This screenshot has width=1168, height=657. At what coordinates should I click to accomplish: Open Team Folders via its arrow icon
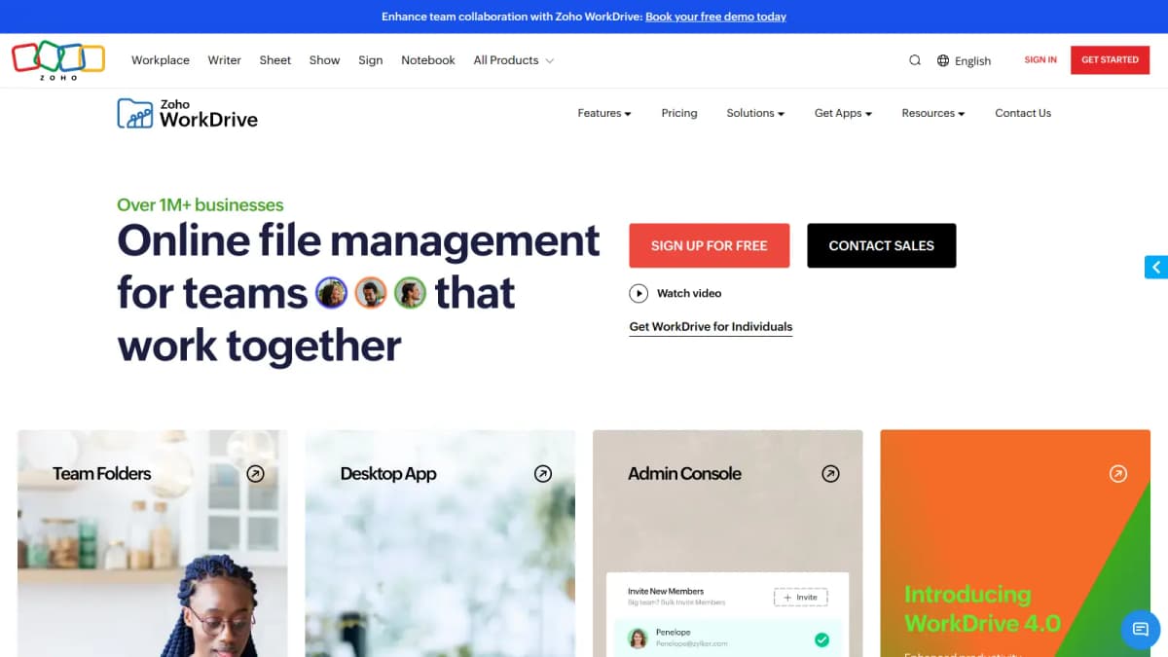coord(256,473)
